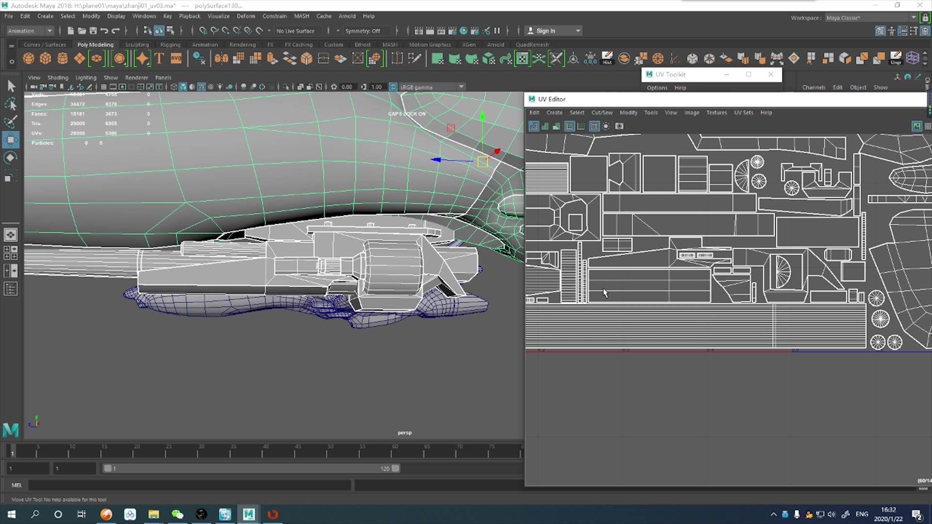
Task: Open the Cut/Sew menu in UV Editor
Action: coord(601,113)
